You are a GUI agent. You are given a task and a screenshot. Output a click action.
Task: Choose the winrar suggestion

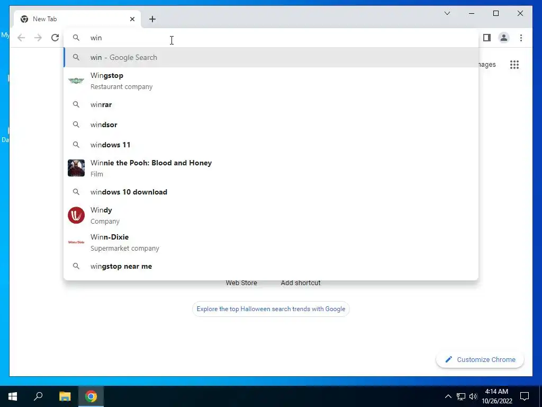tap(271, 104)
